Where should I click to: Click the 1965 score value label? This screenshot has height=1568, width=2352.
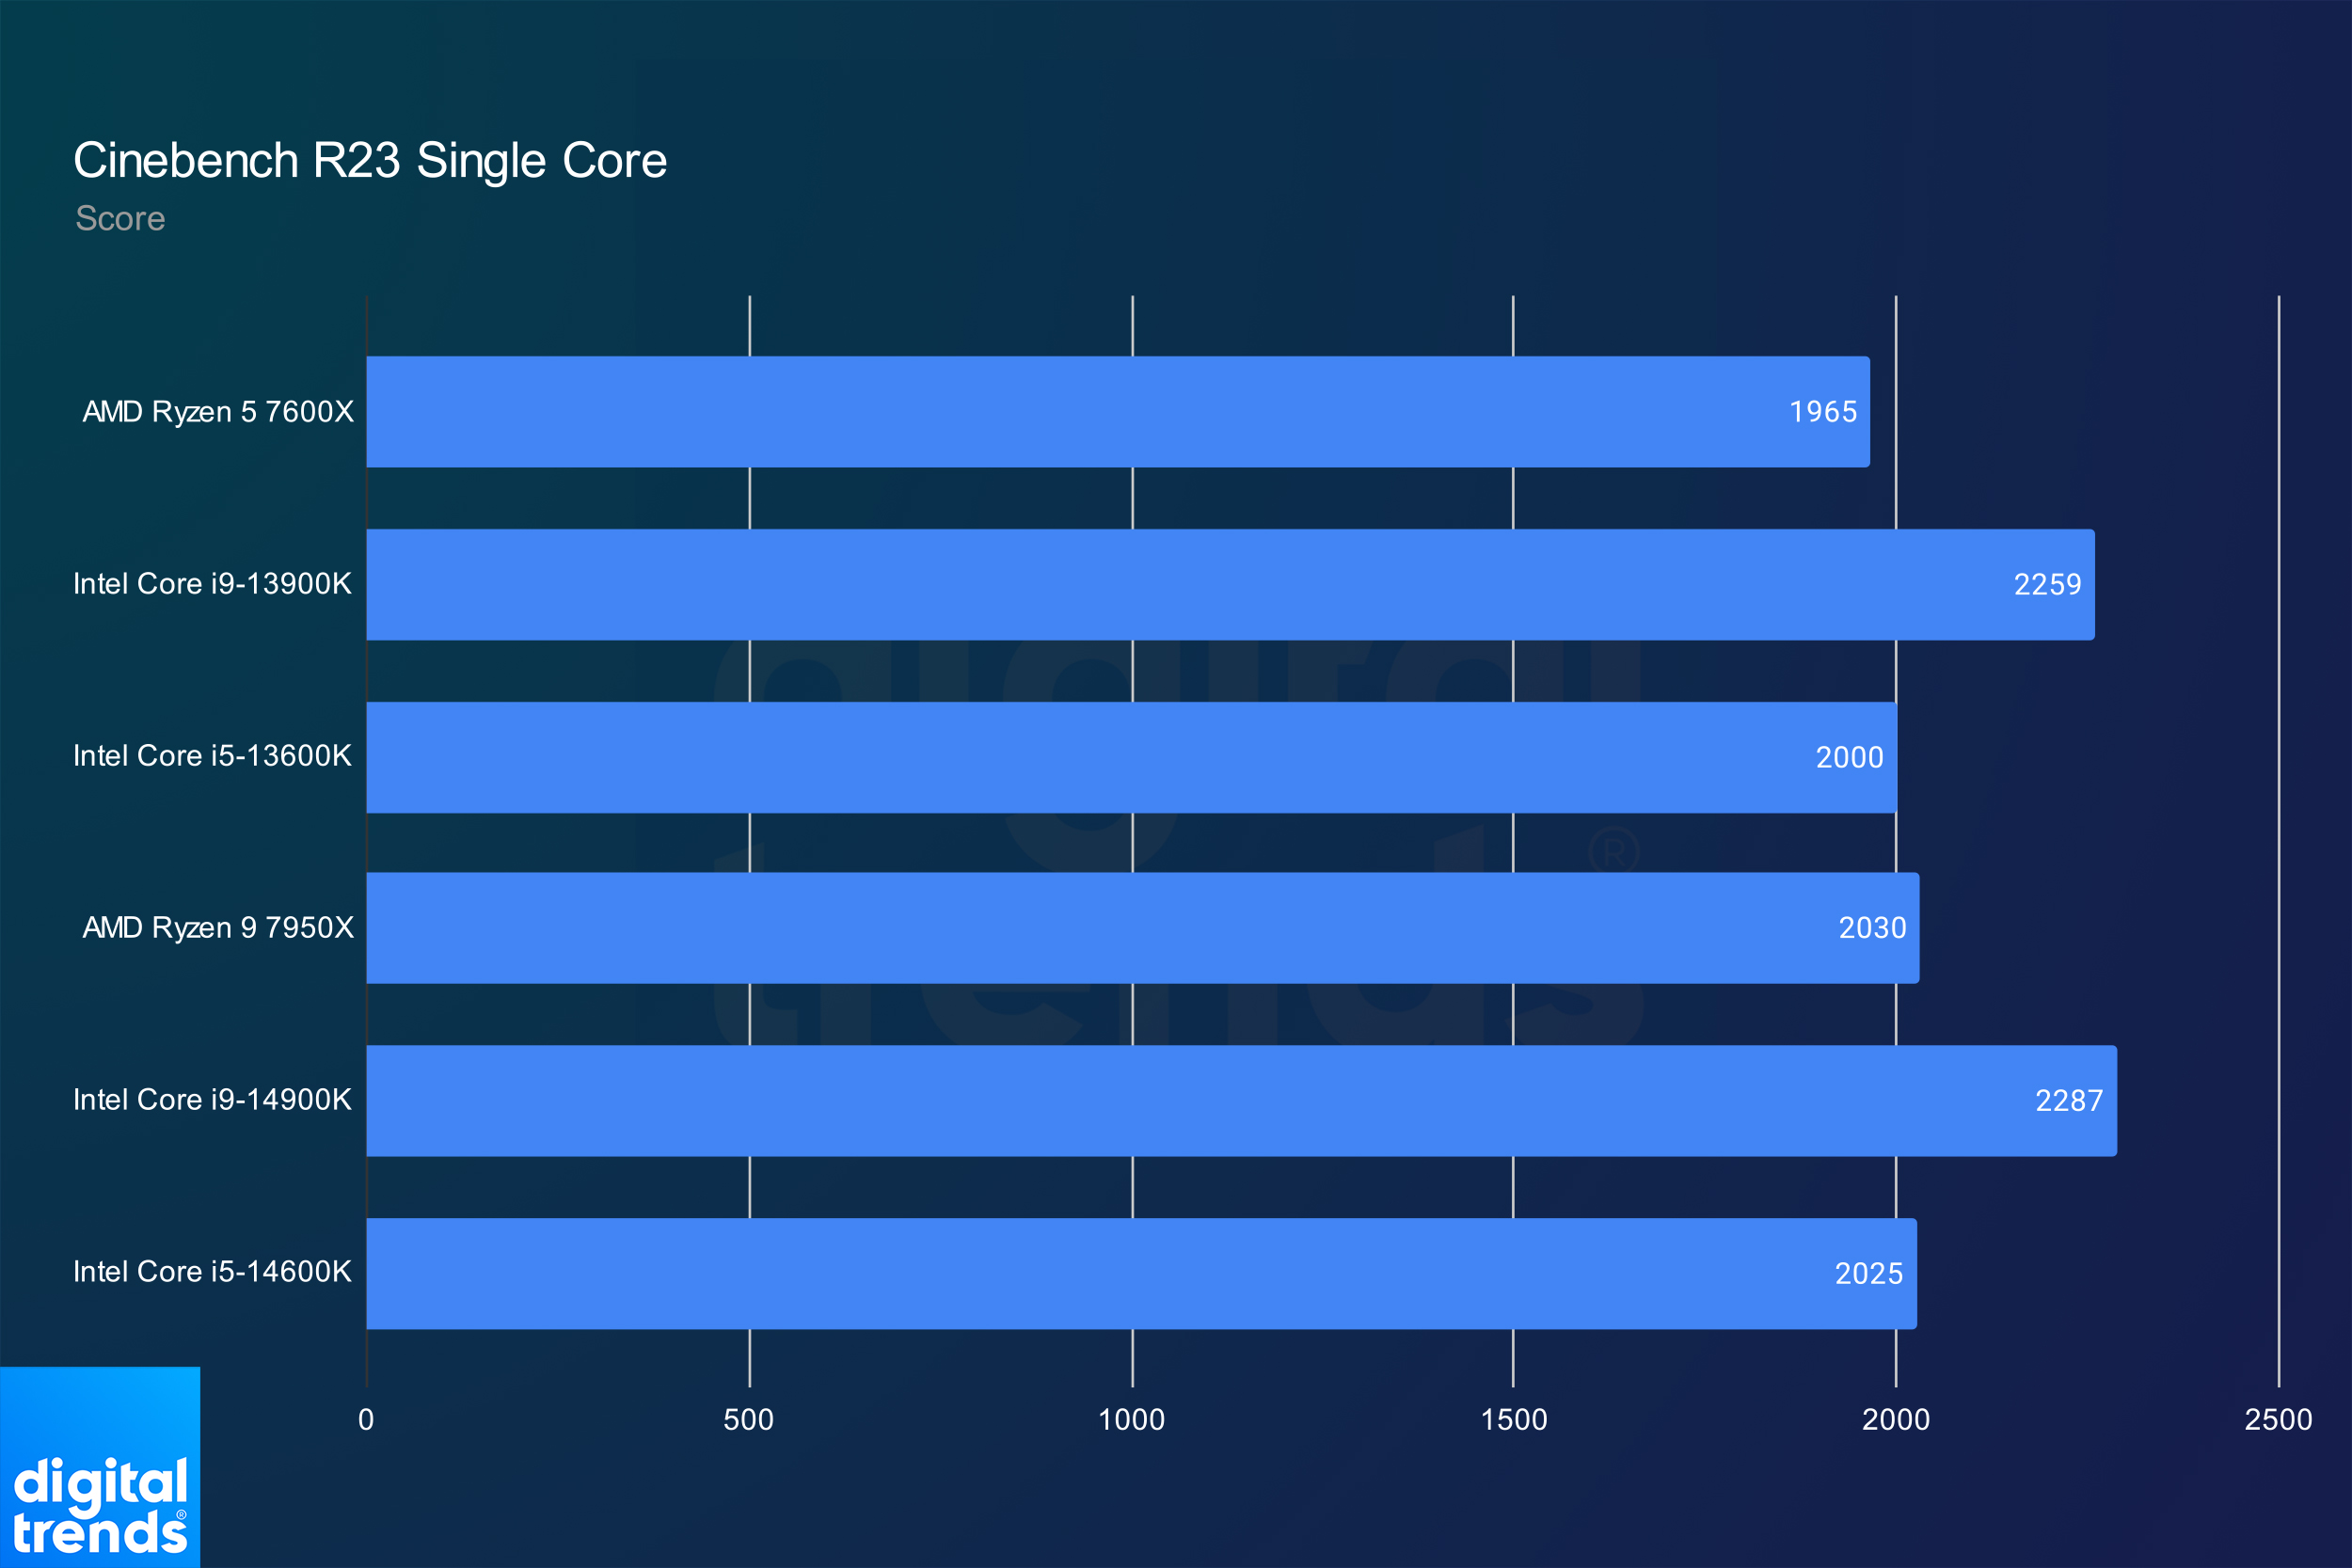1822,412
